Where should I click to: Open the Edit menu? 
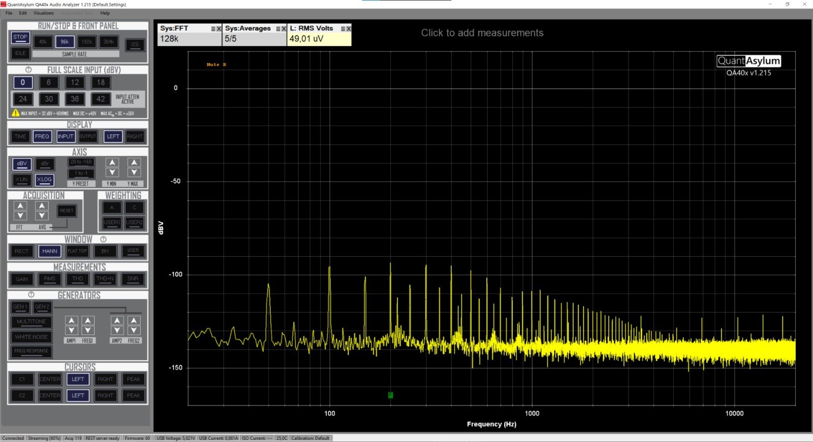pos(23,13)
